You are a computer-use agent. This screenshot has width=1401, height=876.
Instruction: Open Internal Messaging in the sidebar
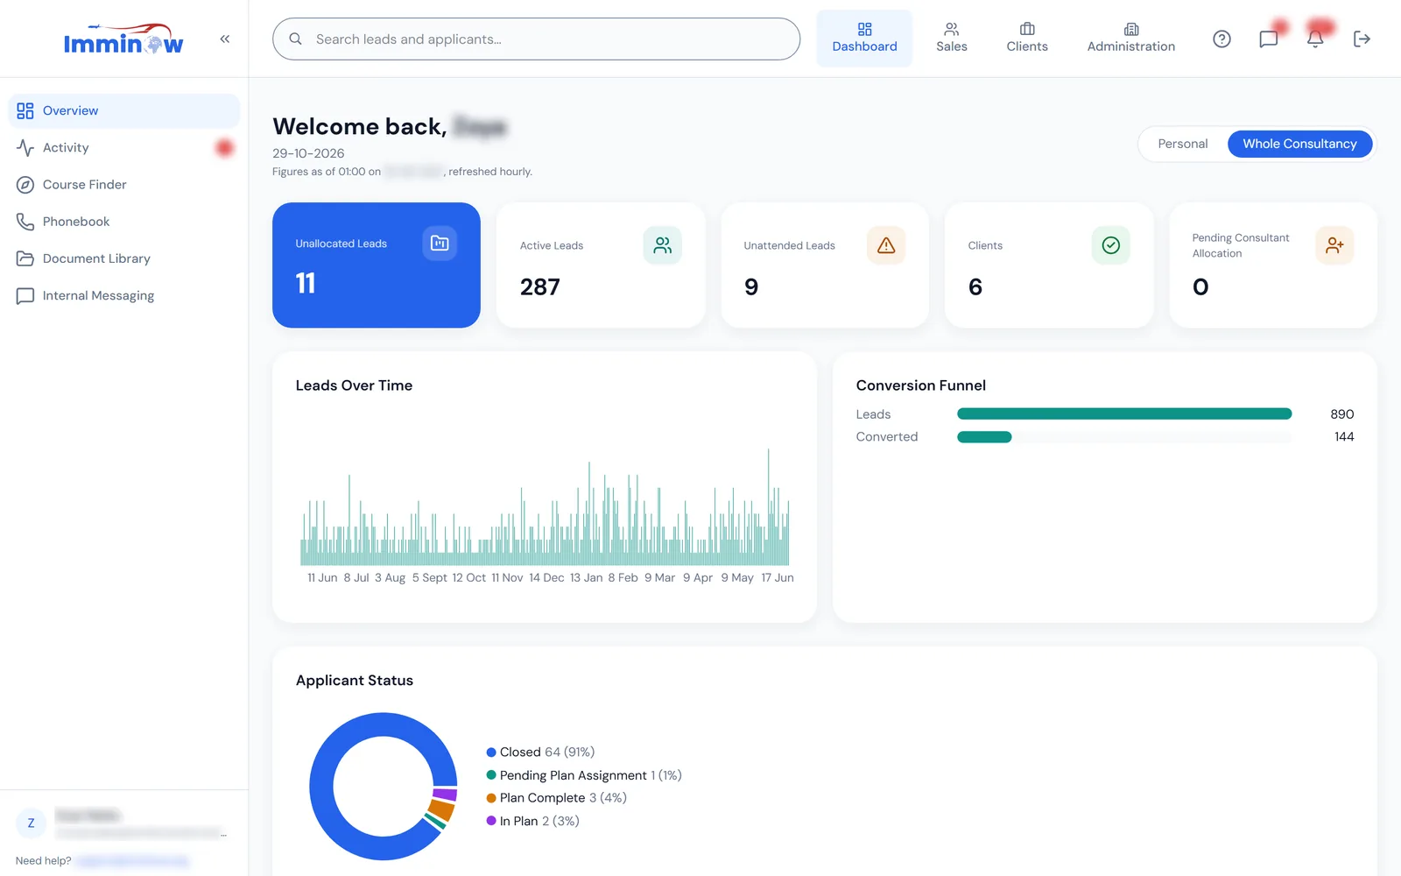click(123, 296)
